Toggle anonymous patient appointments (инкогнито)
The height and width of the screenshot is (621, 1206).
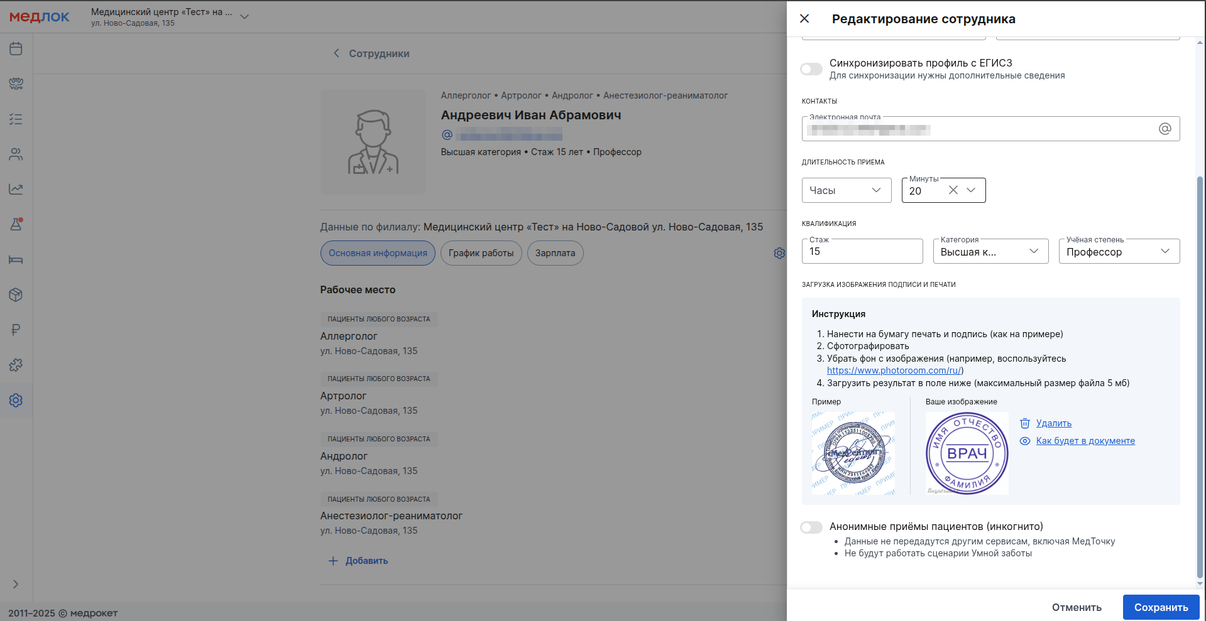[811, 527]
